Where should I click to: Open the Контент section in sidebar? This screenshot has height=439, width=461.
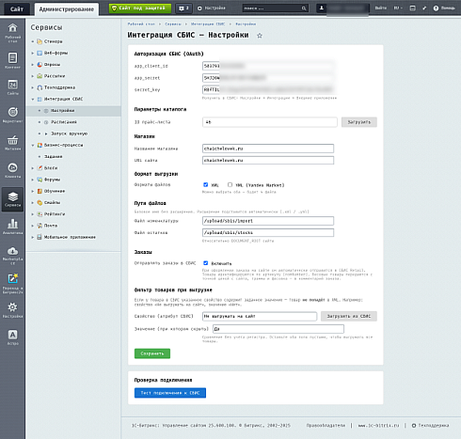(12, 60)
